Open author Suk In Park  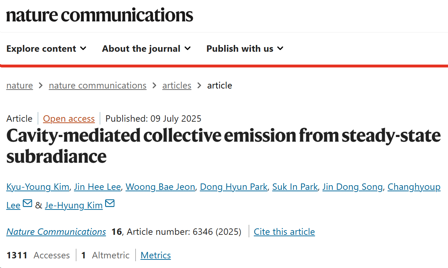click(295, 187)
